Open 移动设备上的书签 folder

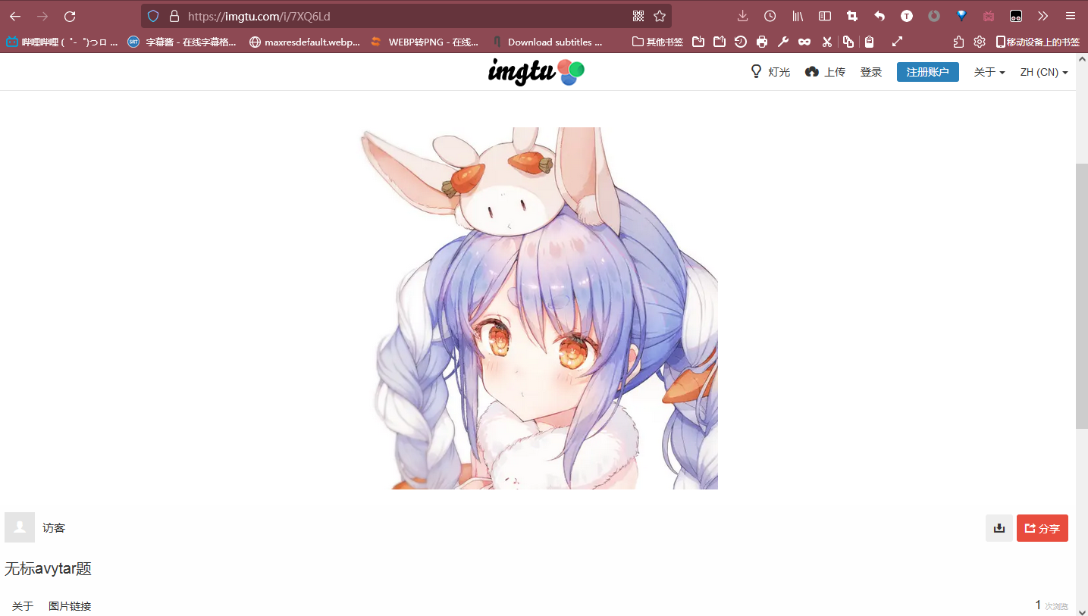1037,42
